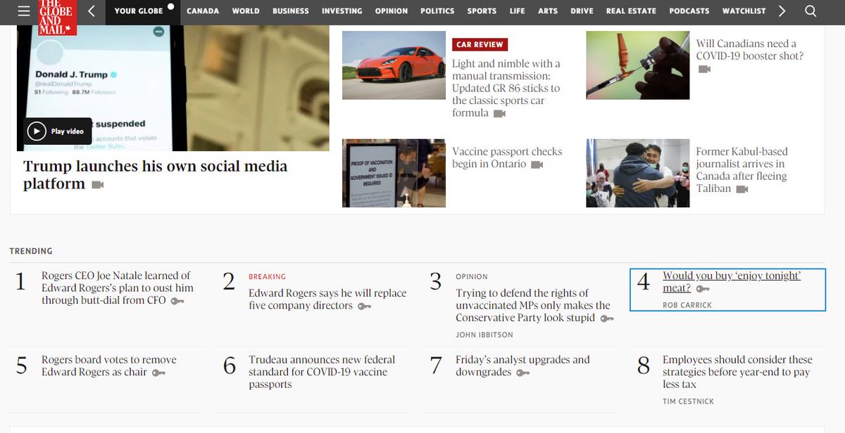The width and height of the screenshot is (845, 433).
Task: Click the vaccine syringe thumbnail
Action: pos(639,65)
